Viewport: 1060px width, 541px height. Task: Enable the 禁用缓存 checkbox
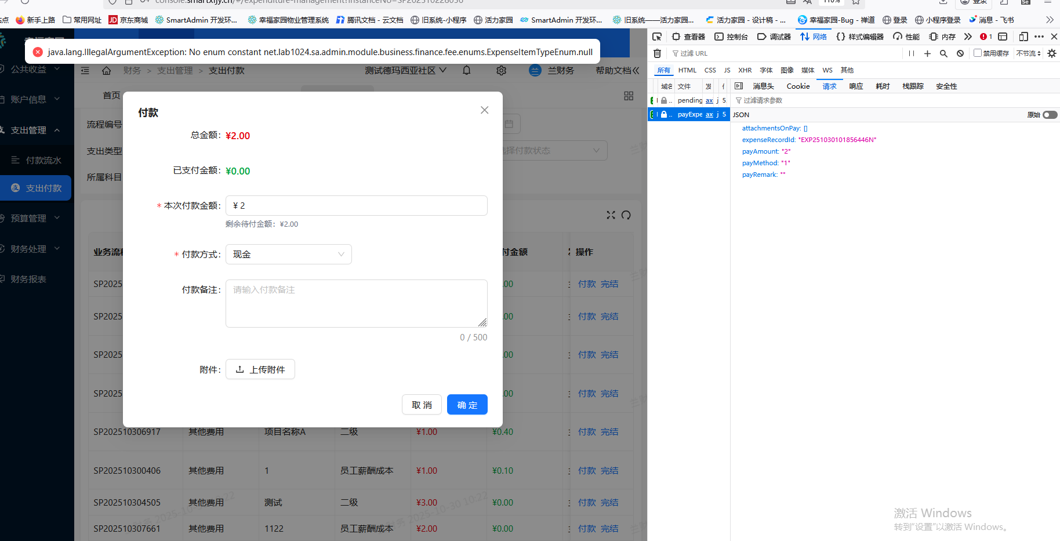[x=978, y=53]
